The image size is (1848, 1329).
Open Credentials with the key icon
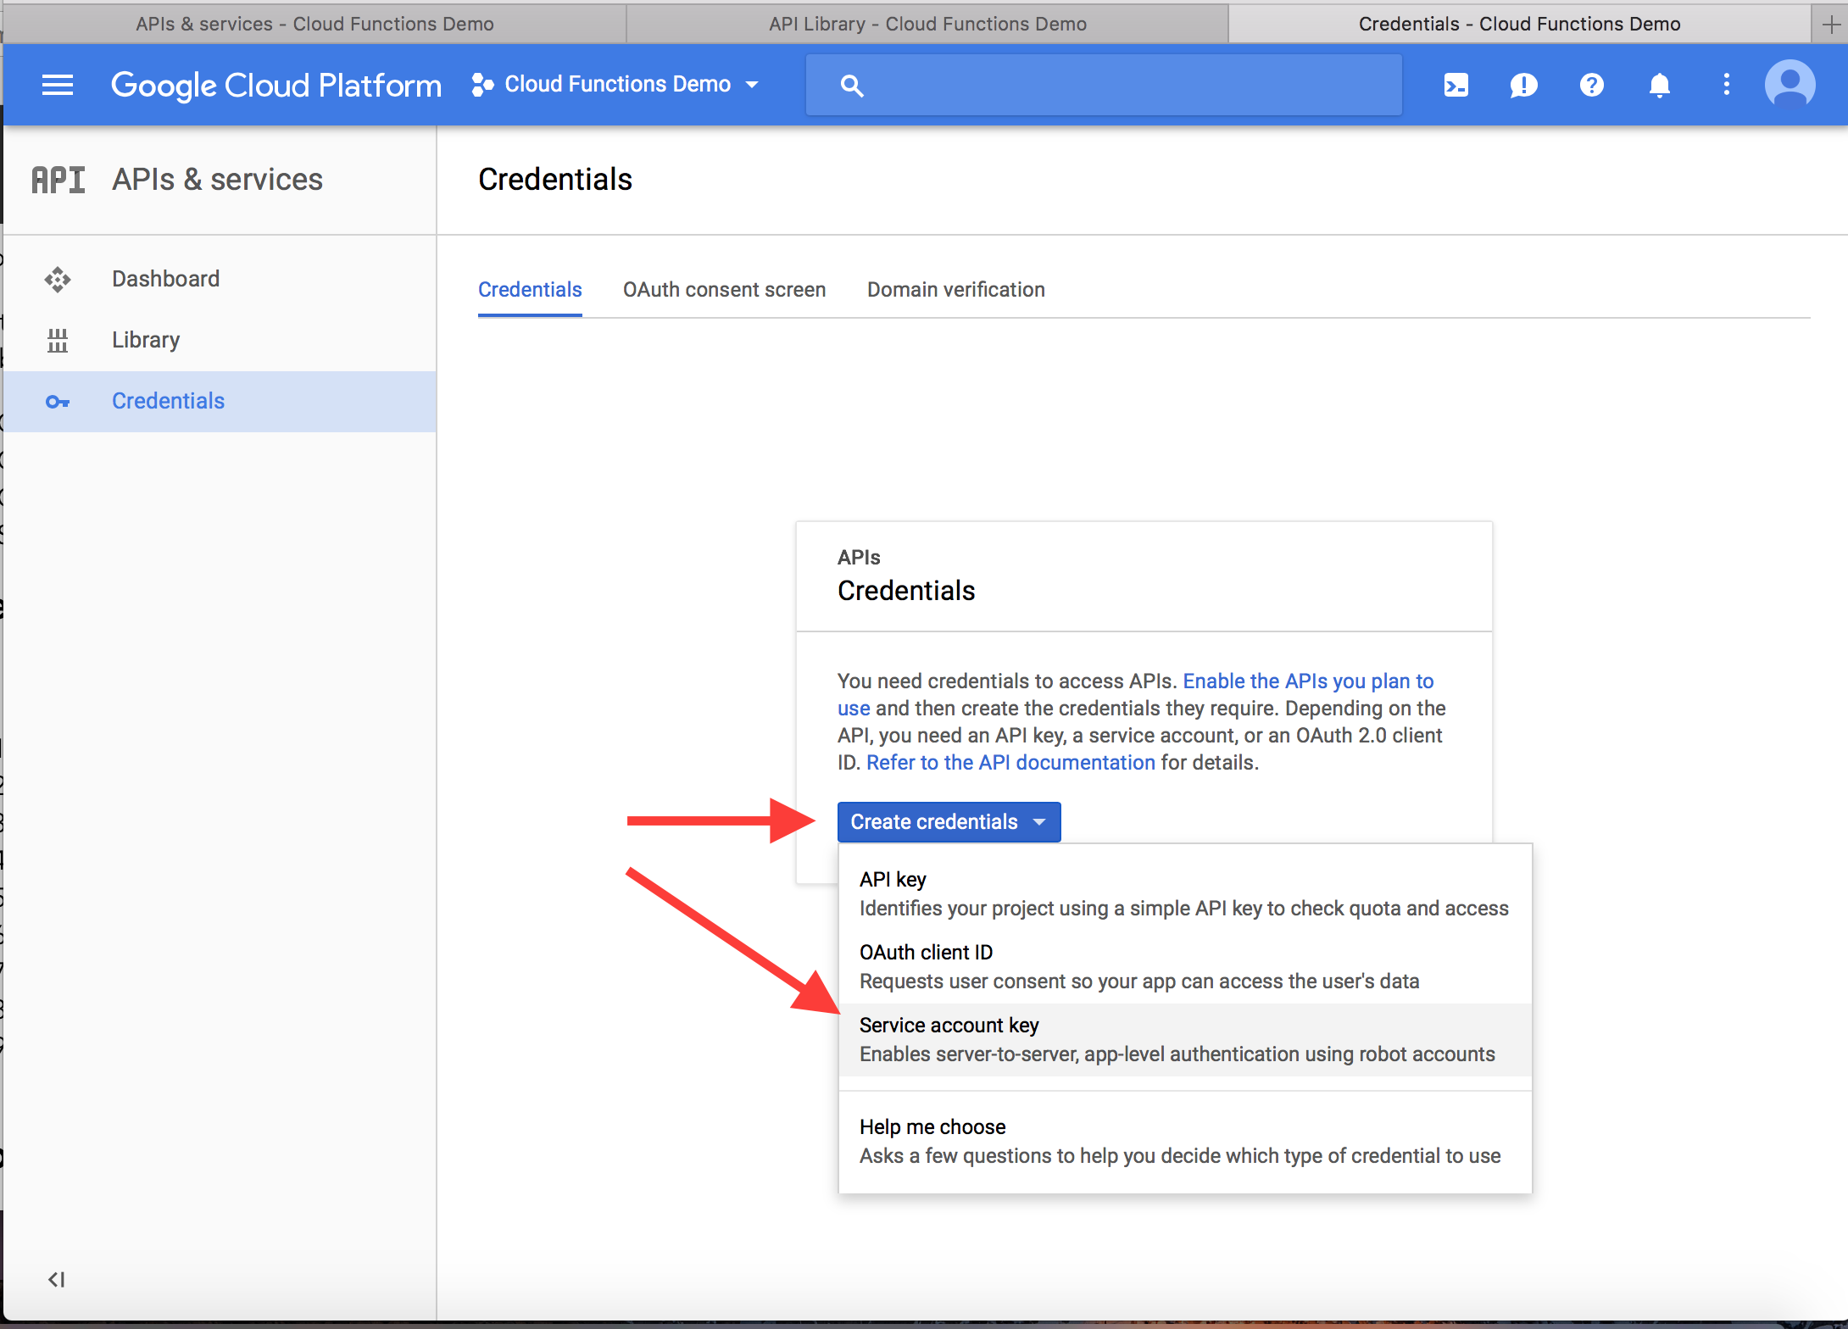tap(168, 400)
